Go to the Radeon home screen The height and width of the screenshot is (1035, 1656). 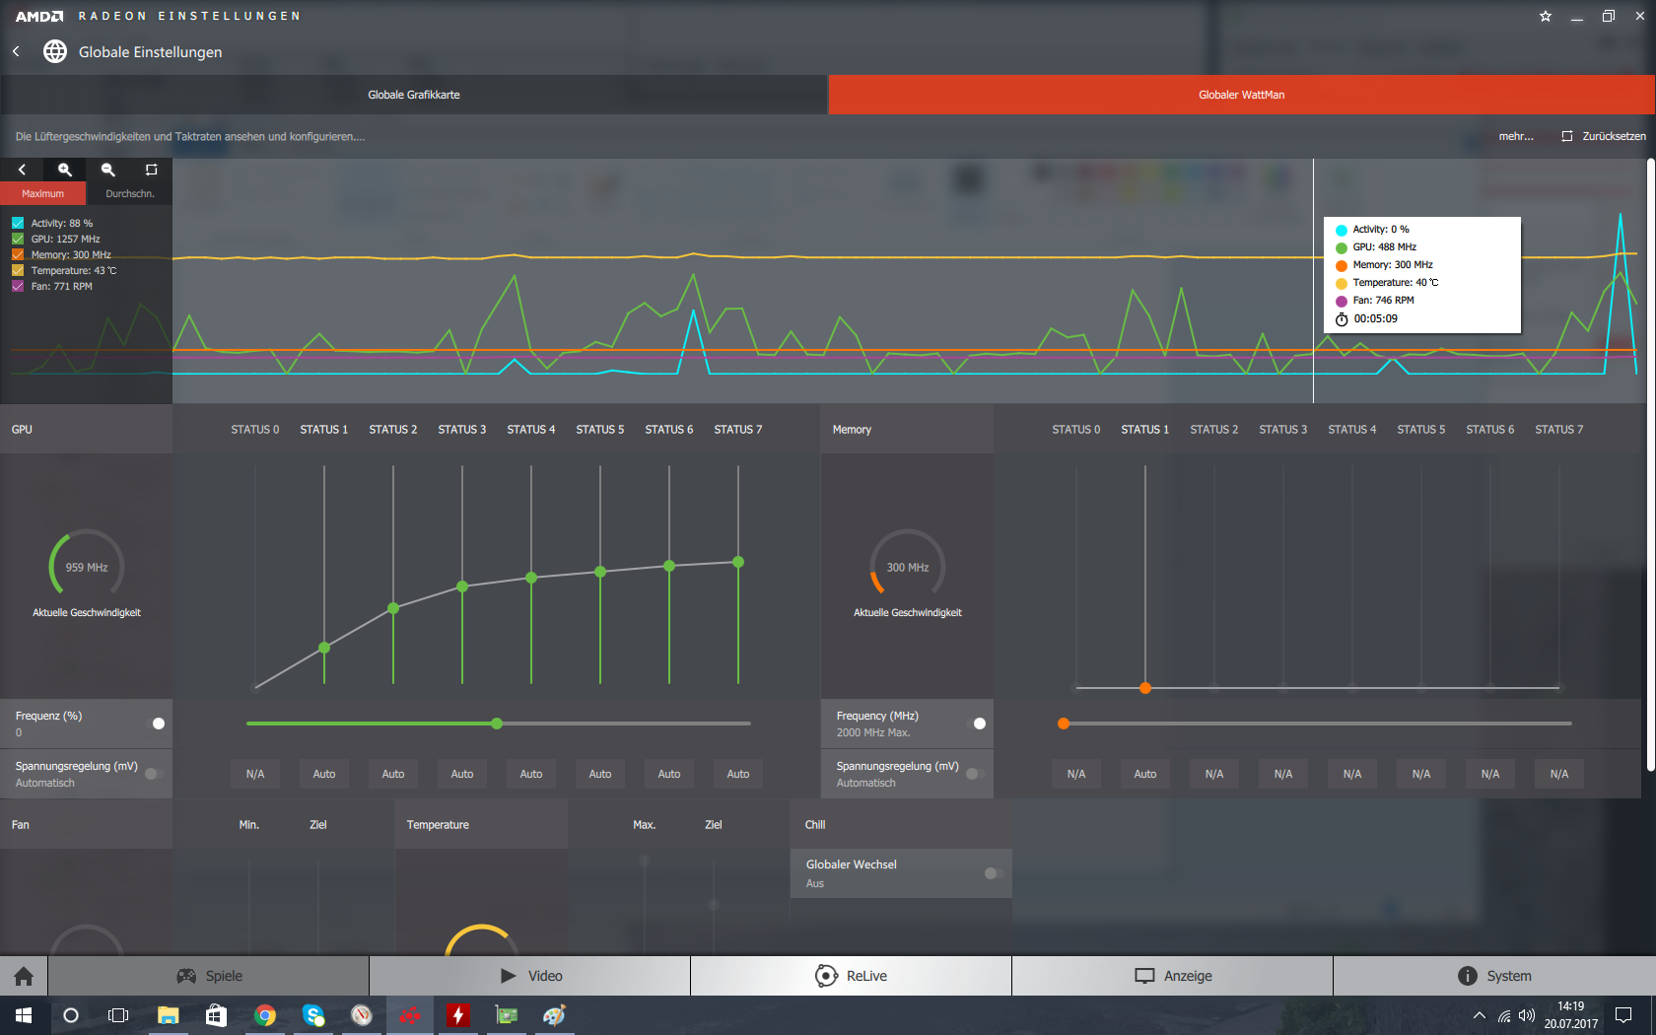(24, 976)
